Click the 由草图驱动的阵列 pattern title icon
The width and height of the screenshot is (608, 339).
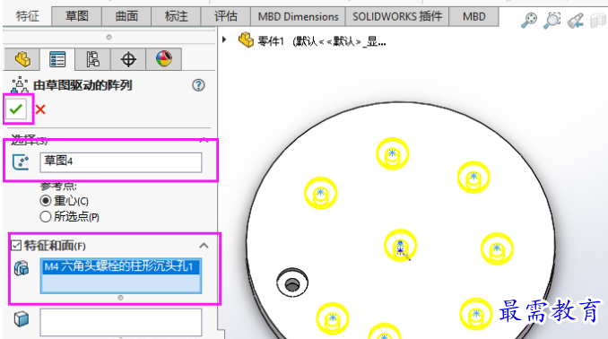pos(20,85)
